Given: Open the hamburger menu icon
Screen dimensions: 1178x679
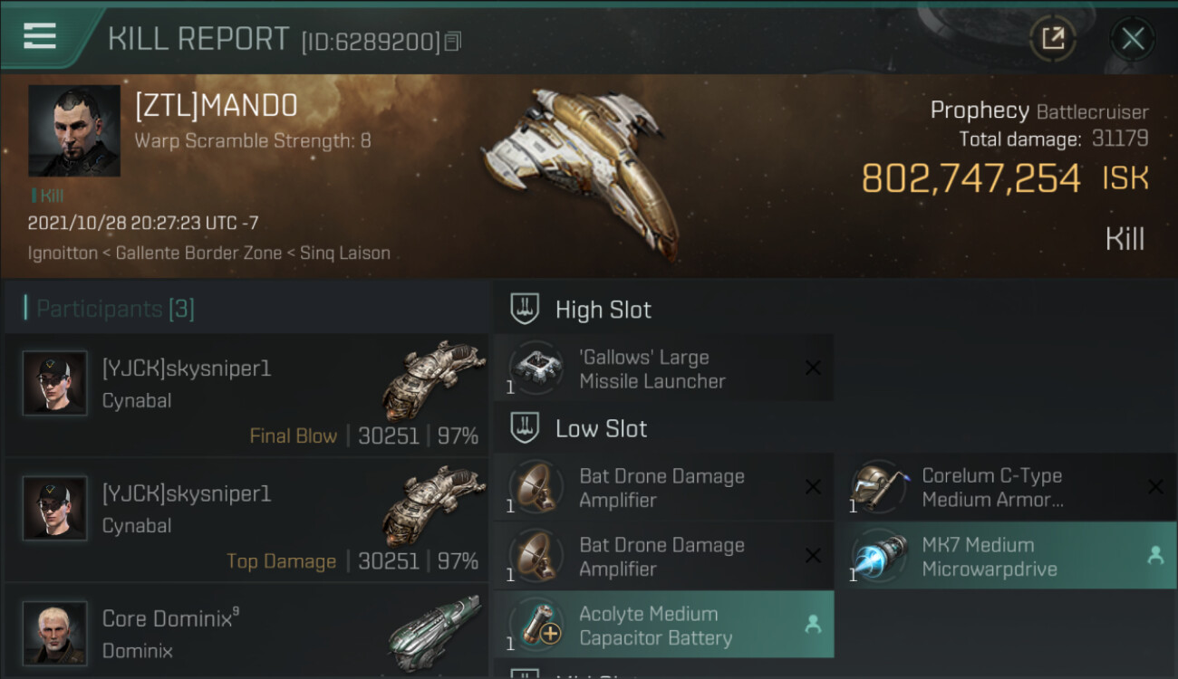Looking at the screenshot, I should [x=40, y=36].
